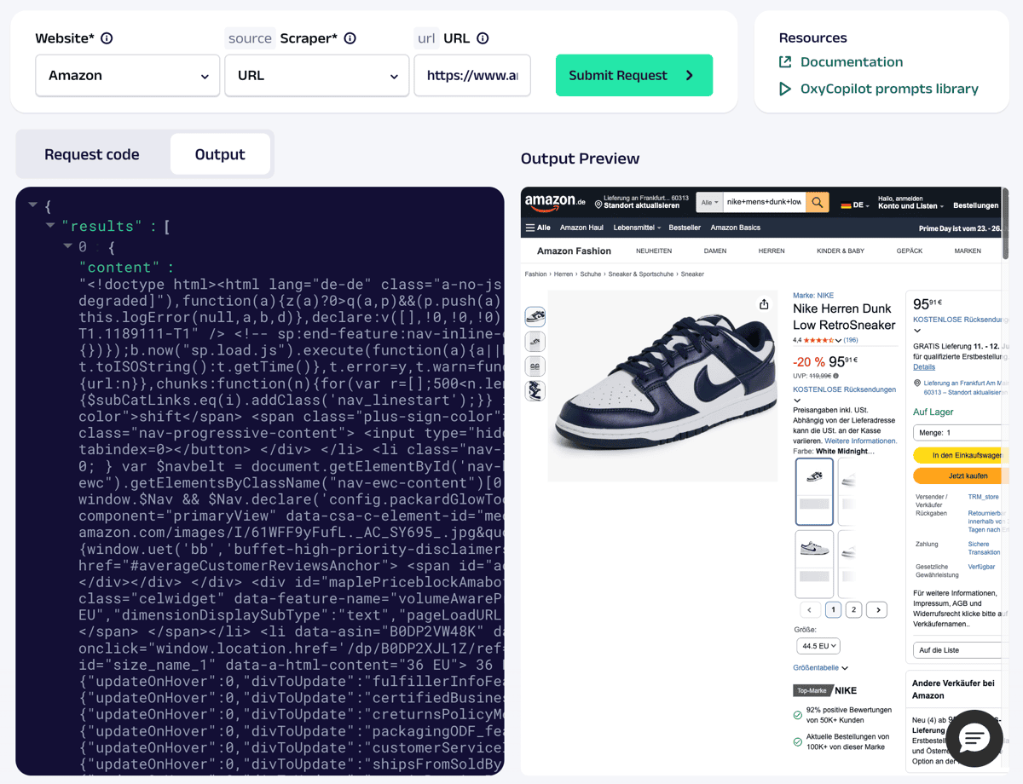Click the TRM_store seller link
Viewport: 1023px width, 784px height.
tap(983, 497)
